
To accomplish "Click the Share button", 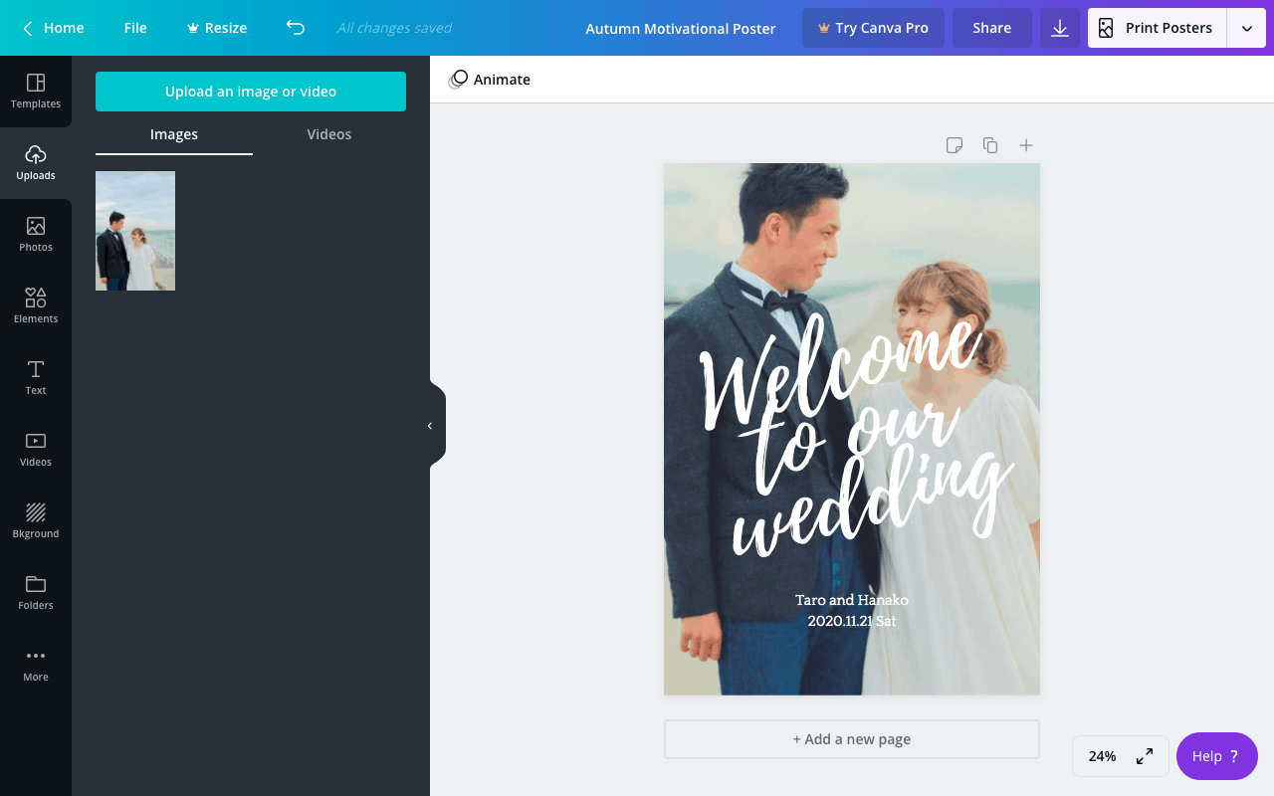I will pyautogui.click(x=991, y=28).
